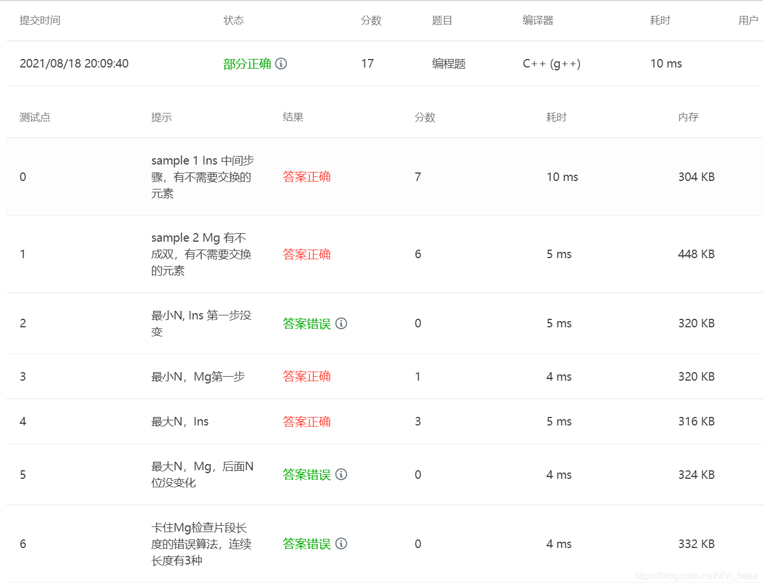The height and width of the screenshot is (586, 763).
Task: Click the 测试点 column header
Action: pos(35,117)
